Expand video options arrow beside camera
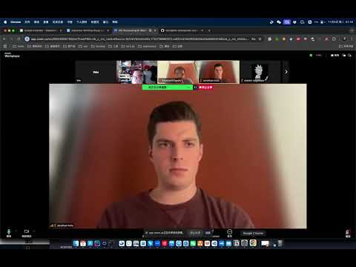 pyautogui.click(x=34, y=231)
